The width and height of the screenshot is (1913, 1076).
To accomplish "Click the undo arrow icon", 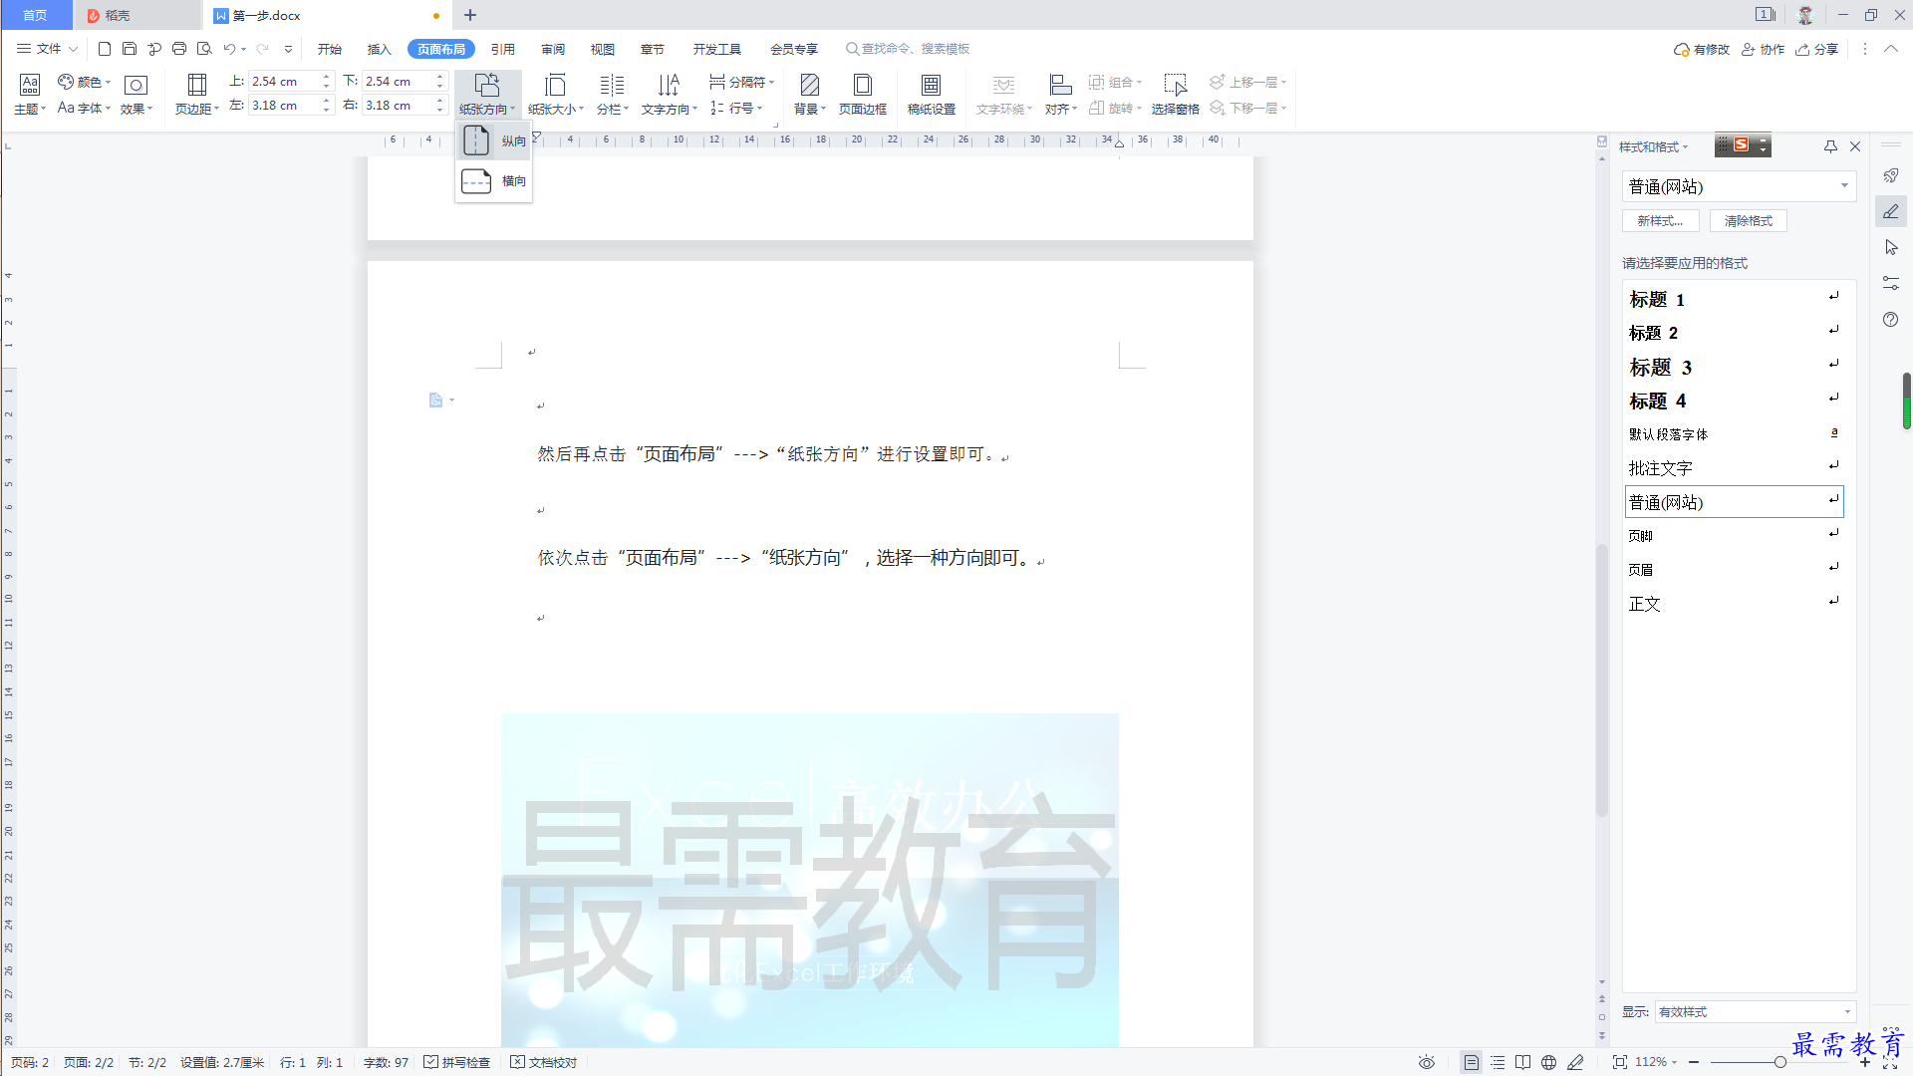I will [x=229, y=49].
